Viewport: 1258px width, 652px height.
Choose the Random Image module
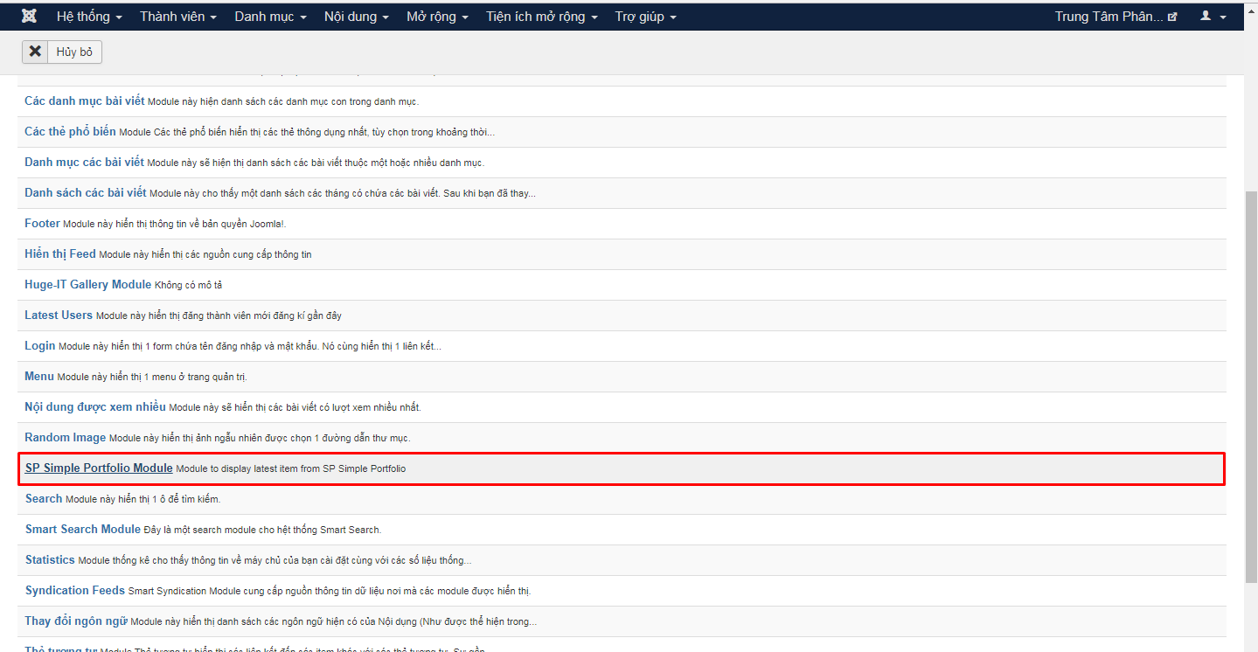tap(66, 437)
